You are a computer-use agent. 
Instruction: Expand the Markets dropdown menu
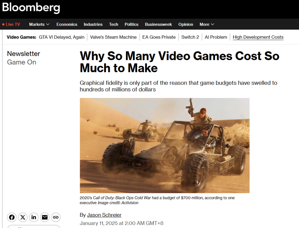pos(39,24)
